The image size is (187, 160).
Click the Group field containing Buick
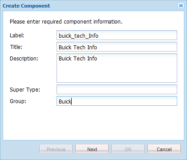(x=117, y=101)
